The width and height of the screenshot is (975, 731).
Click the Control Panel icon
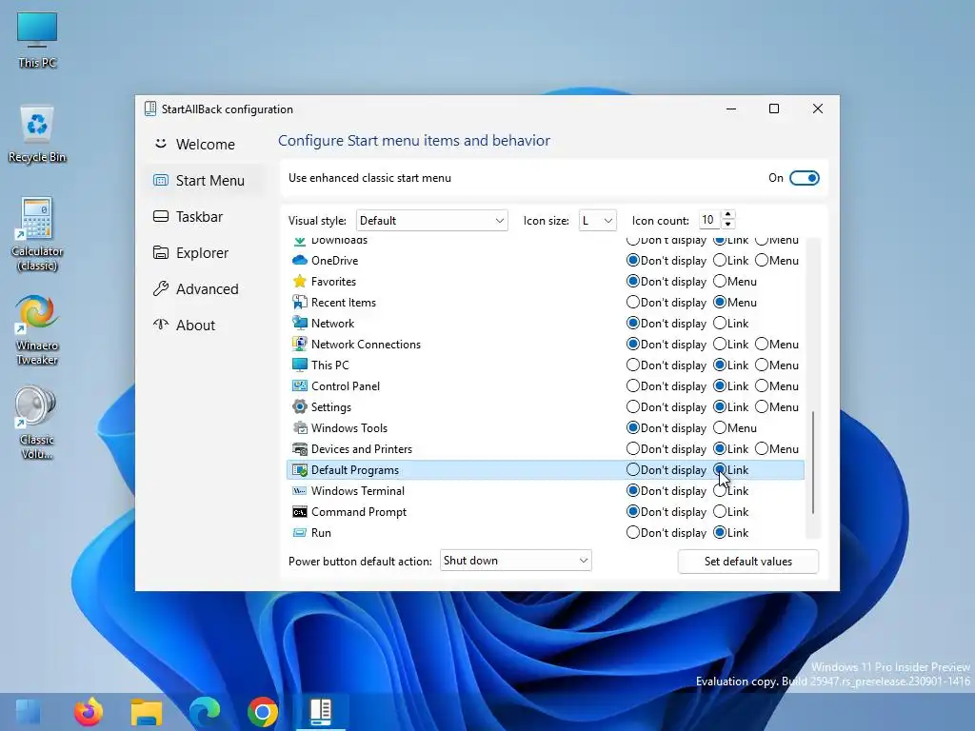pyautogui.click(x=300, y=386)
